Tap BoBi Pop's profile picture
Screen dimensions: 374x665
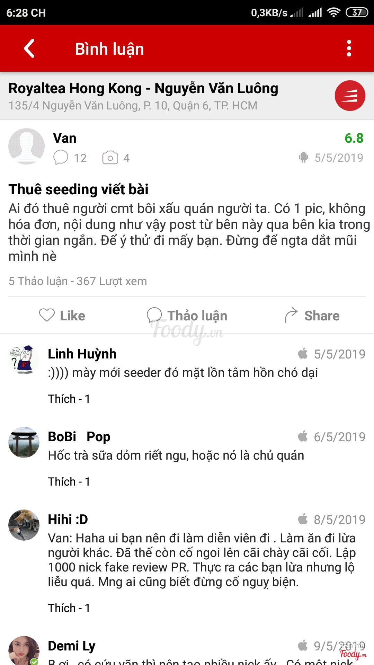click(x=24, y=442)
